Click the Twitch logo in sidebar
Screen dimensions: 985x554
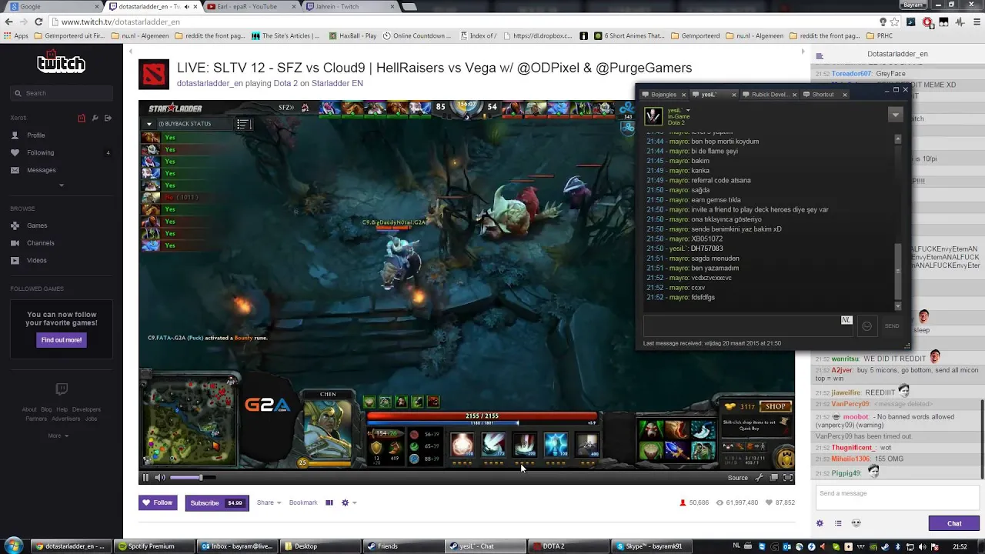(x=62, y=62)
